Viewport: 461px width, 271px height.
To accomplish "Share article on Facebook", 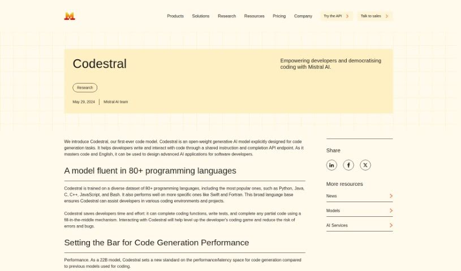I will [x=348, y=165].
